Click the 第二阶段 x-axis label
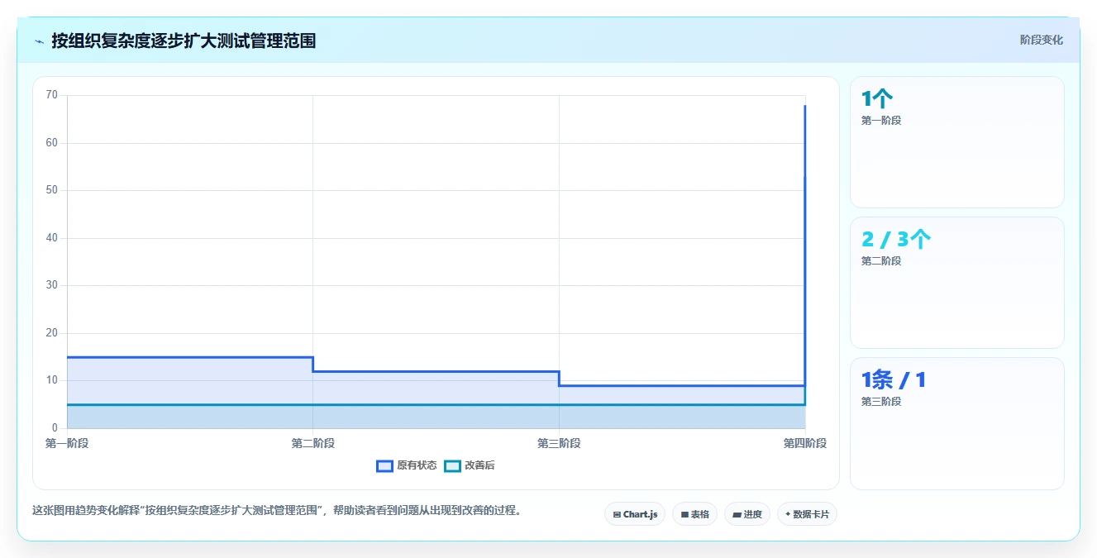The height and width of the screenshot is (558, 1097). coord(312,444)
